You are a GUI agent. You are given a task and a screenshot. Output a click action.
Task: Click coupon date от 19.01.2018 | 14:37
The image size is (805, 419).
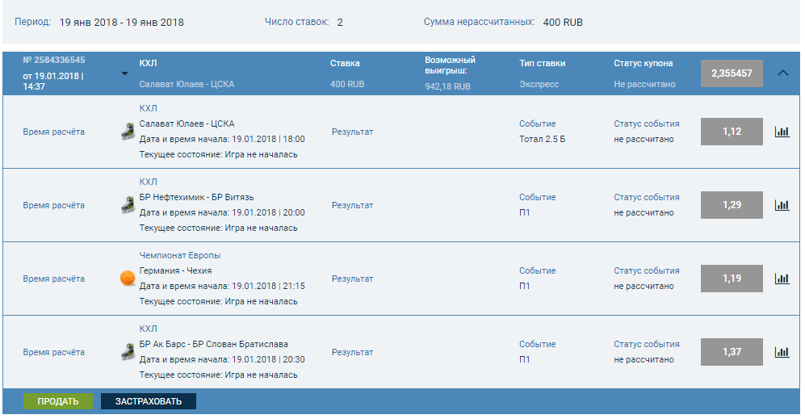click(53, 81)
